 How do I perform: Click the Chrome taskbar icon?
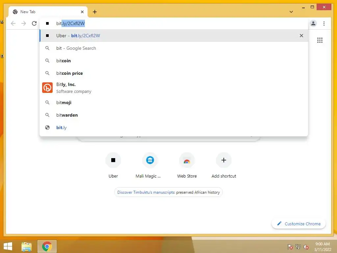coord(47,246)
